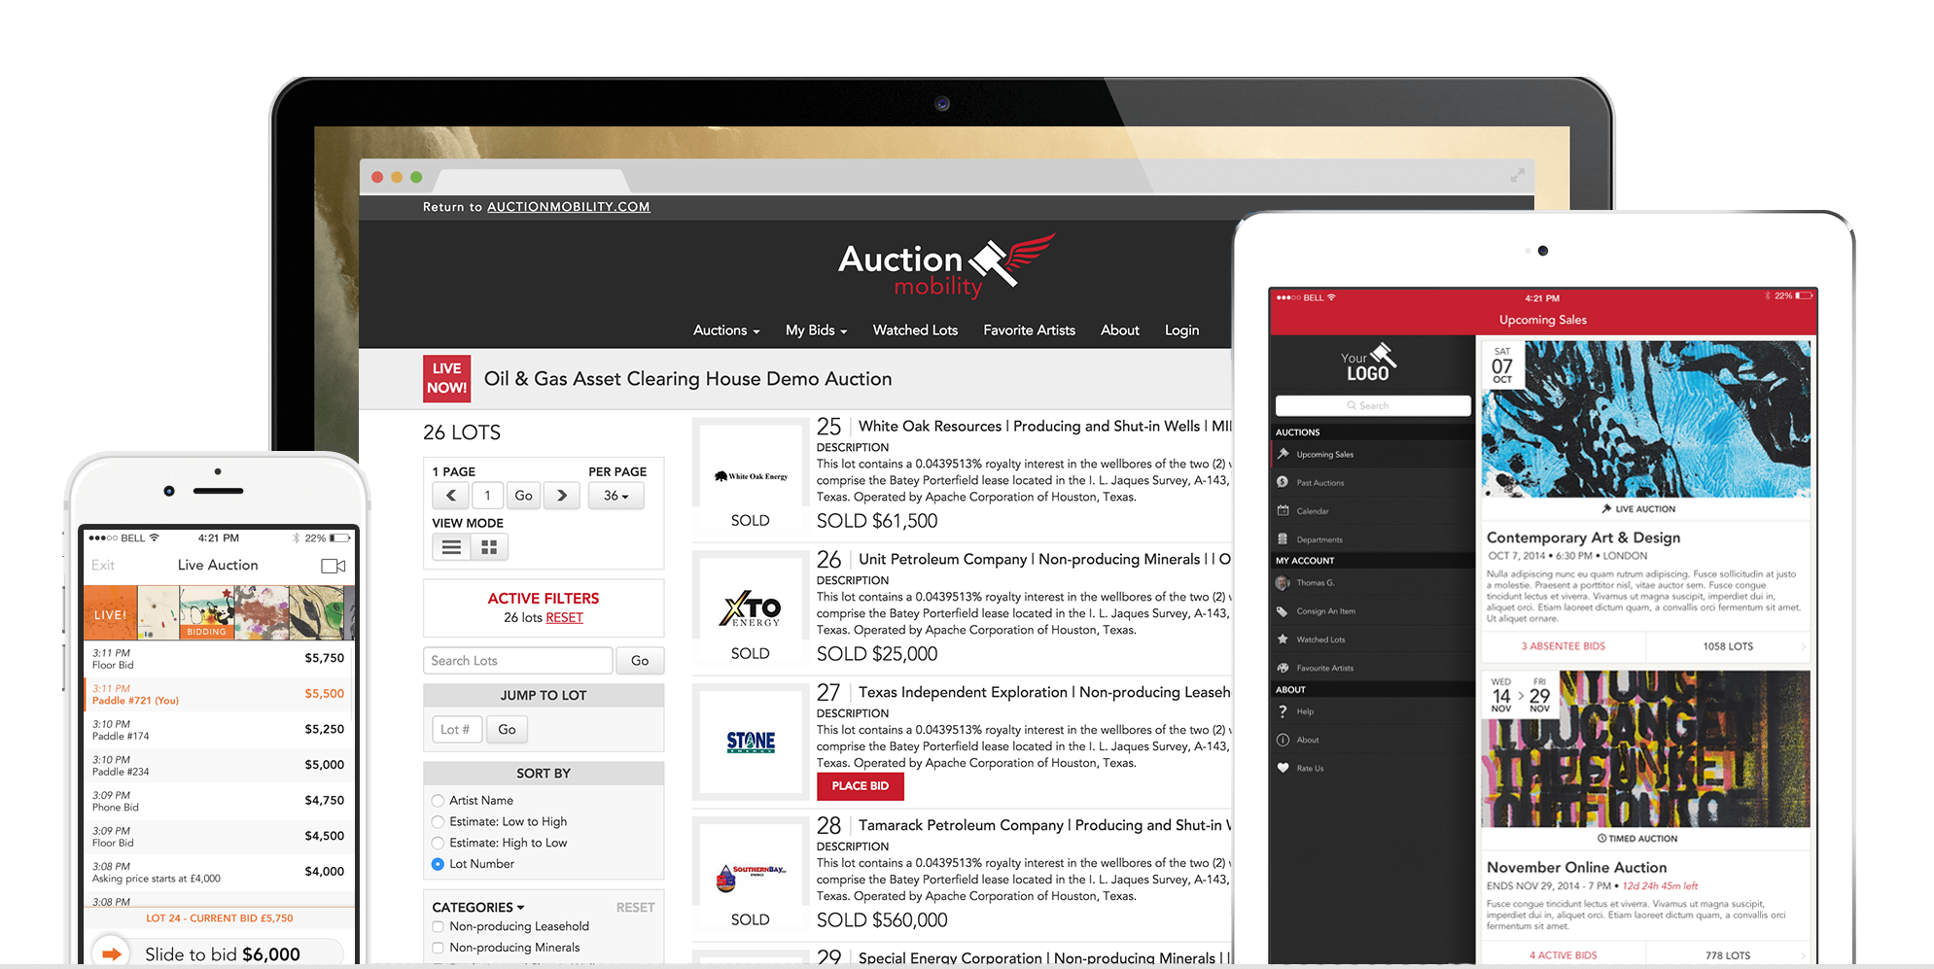Click RESET link under Active Filters

(x=564, y=618)
